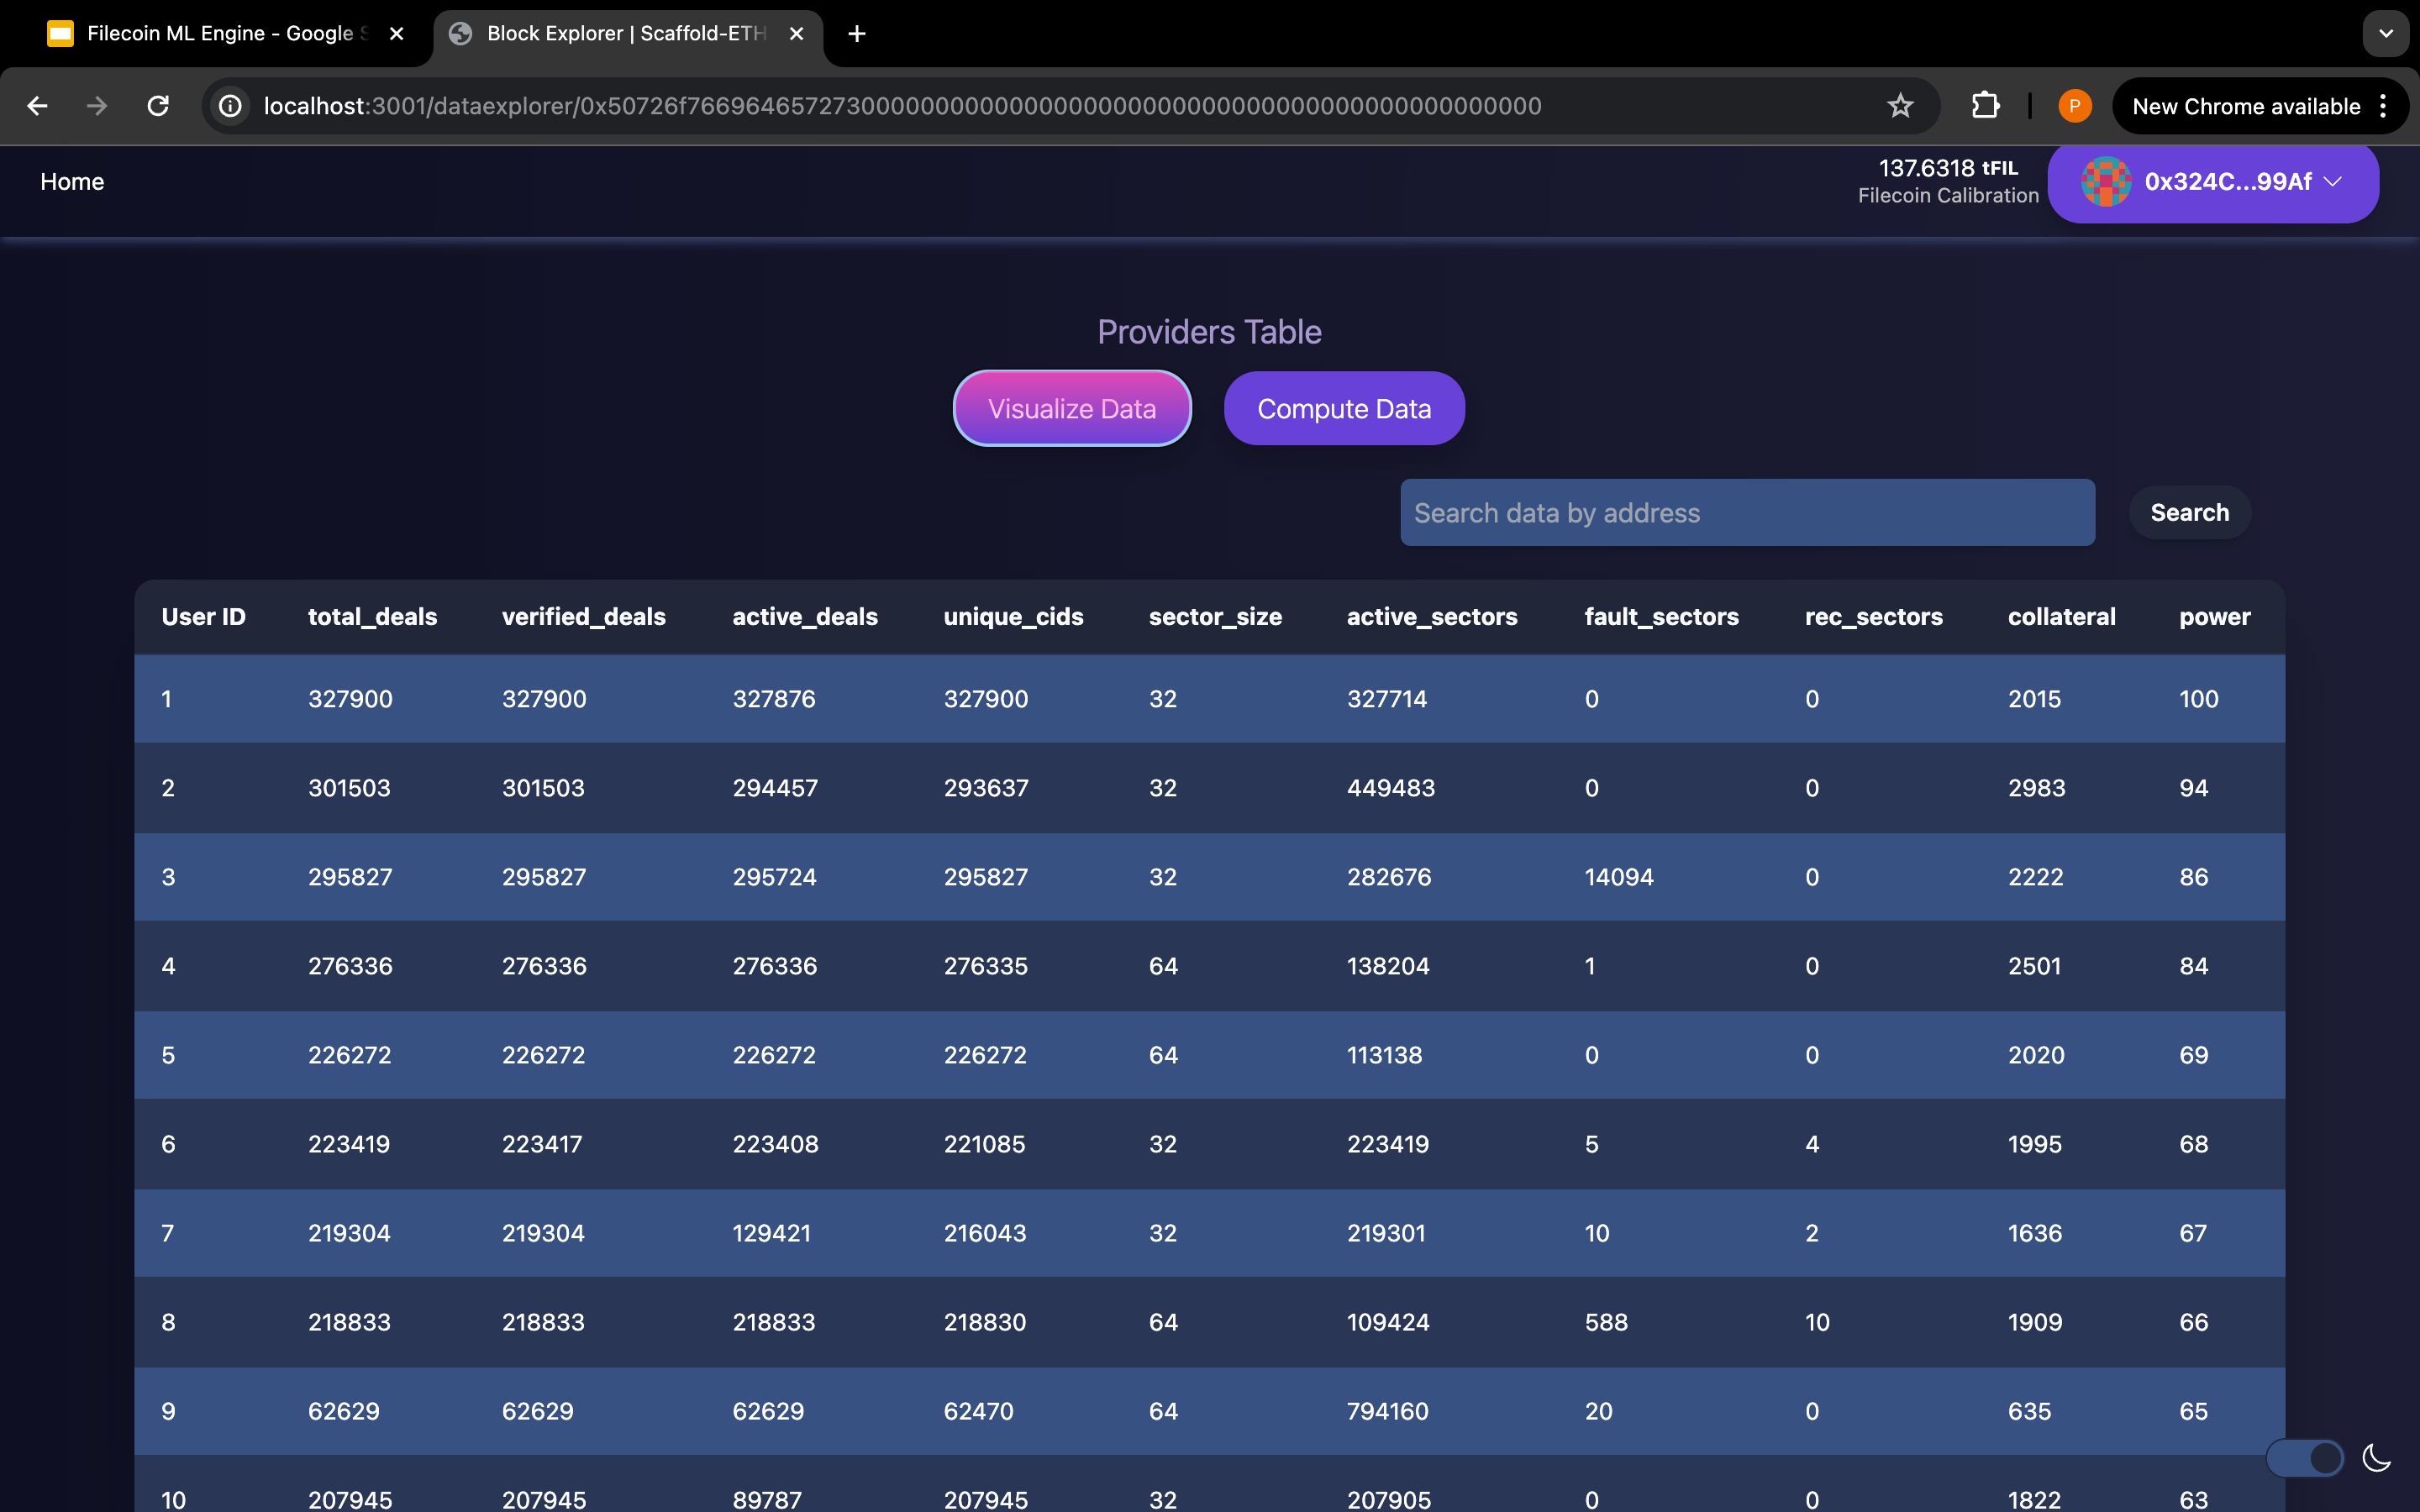Click the sector_size column header
2420x1512 pixels.
coord(1215,617)
